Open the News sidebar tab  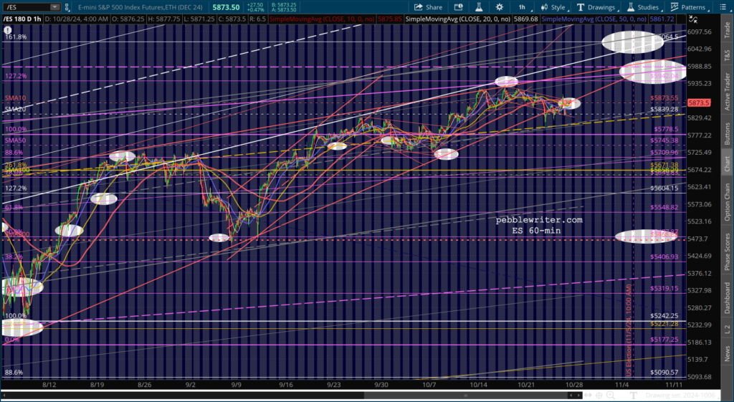tap(727, 353)
